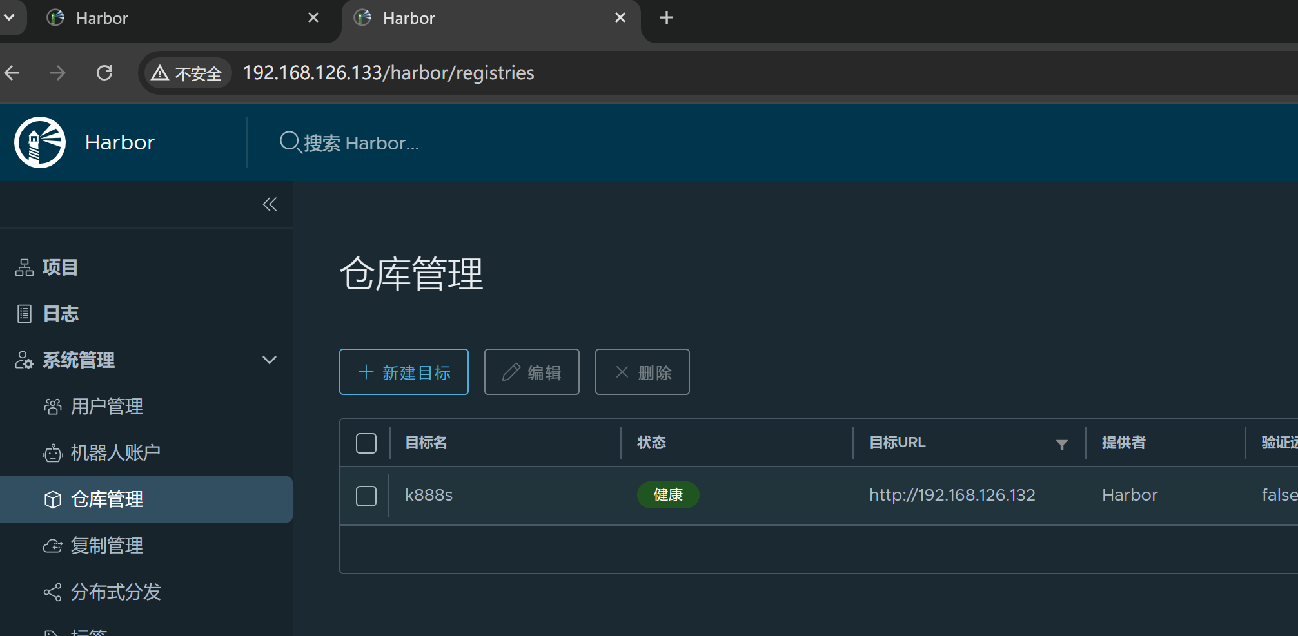Click the search magnifier icon
This screenshot has width=1298, height=636.
pyautogui.click(x=290, y=142)
